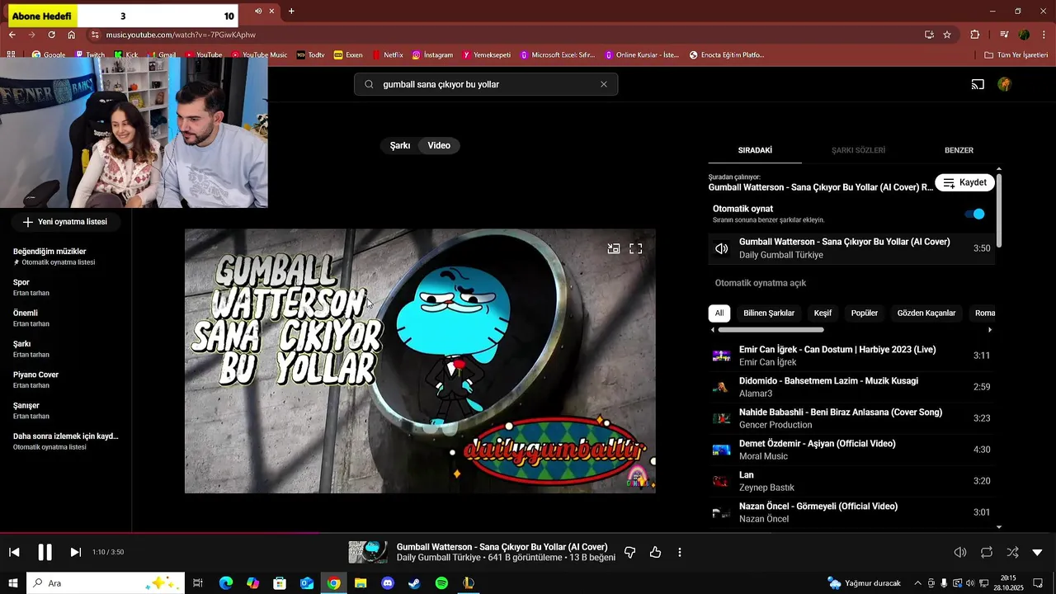This screenshot has width=1056, height=594.
Task: Open the Spor playlist
Action: pos(66,287)
